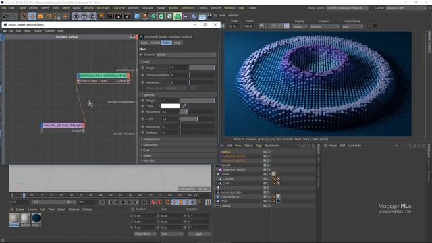Click the coordinate system icon beside Z axis

[101, 16]
